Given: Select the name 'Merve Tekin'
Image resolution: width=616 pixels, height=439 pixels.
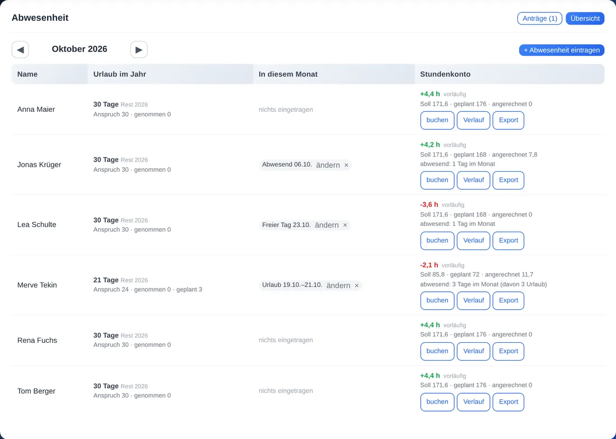Looking at the screenshot, I should (37, 285).
